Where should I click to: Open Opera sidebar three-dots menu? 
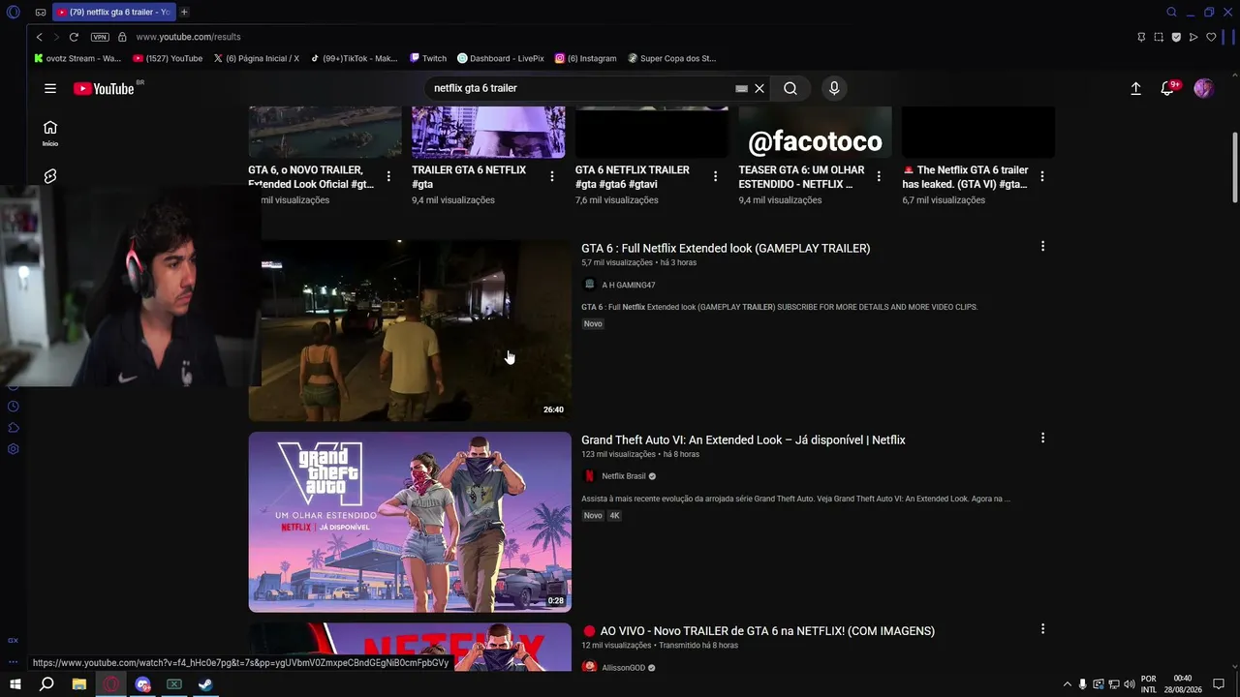coord(14,662)
